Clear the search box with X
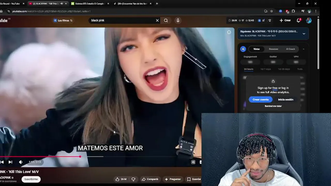Screen dimensions: 331x186 157,20
